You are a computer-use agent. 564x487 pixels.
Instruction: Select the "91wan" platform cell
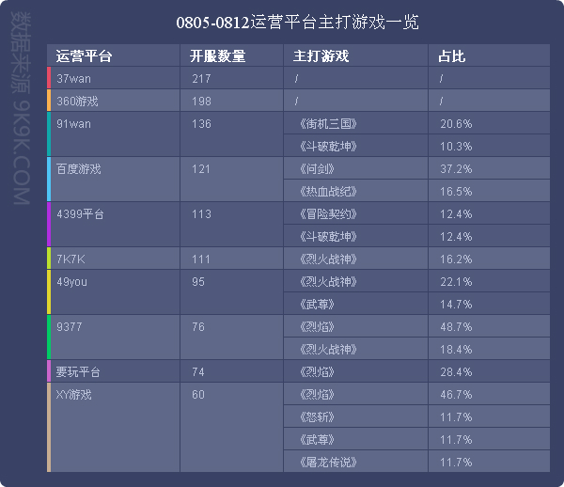114,134
